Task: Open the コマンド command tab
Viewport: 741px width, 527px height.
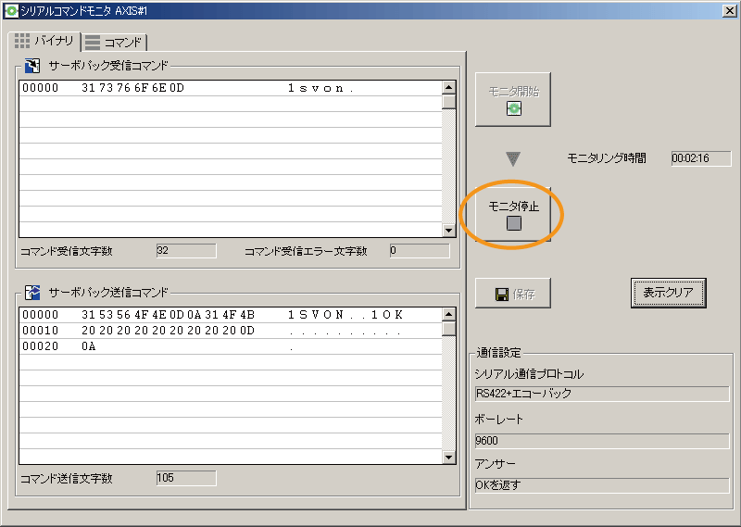Action: 115,43
